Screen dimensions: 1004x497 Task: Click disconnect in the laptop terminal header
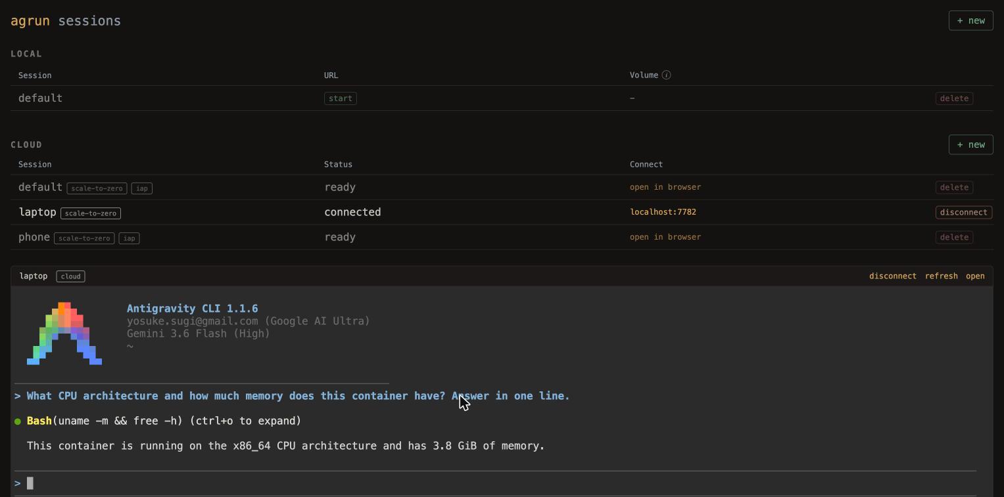893,276
